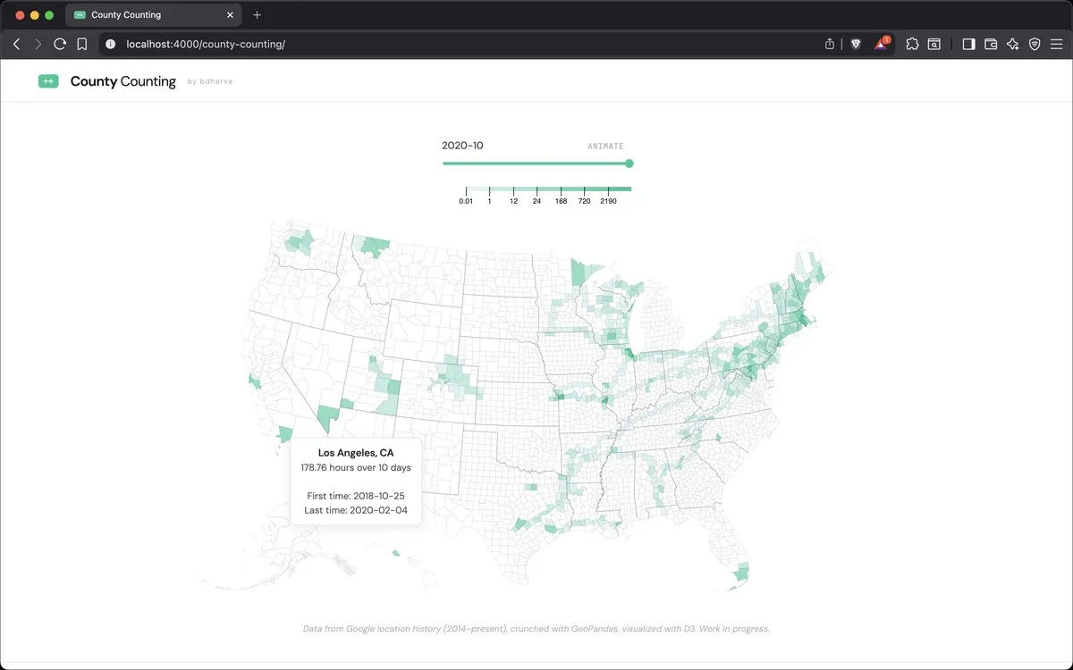View site information for localhost
Viewport: 1073px width, 670px height.
111,44
